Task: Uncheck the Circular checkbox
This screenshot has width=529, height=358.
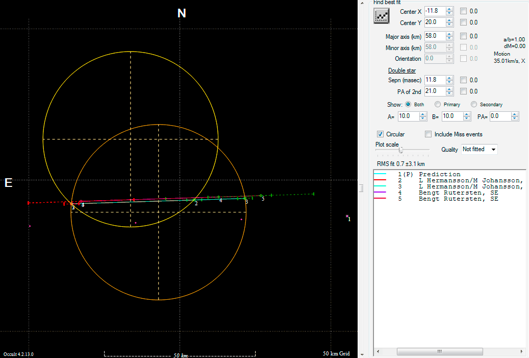Action: click(x=380, y=134)
